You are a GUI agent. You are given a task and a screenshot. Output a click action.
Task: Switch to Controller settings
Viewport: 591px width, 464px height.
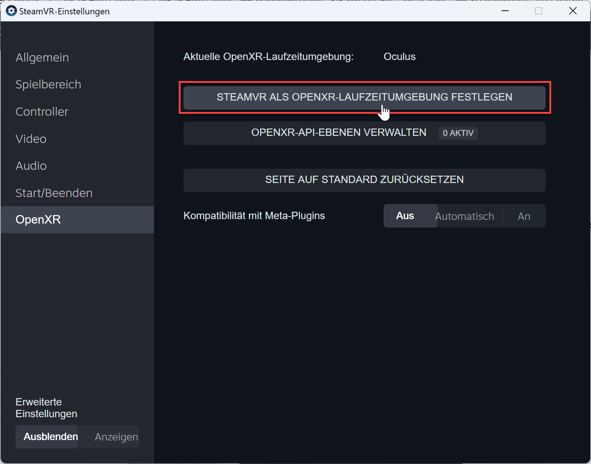click(42, 112)
